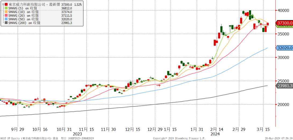Screen dimensions: 293x140
Task: Select the SMAVG (20) on 收盤 legend label
Action: pos(24,16)
